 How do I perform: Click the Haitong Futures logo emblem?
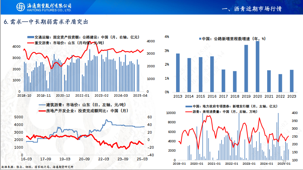pos(20,7)
